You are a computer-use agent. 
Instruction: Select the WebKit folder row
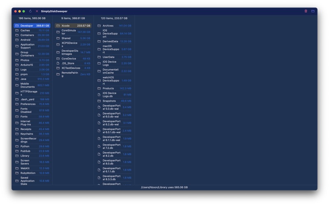pos(32,169)
